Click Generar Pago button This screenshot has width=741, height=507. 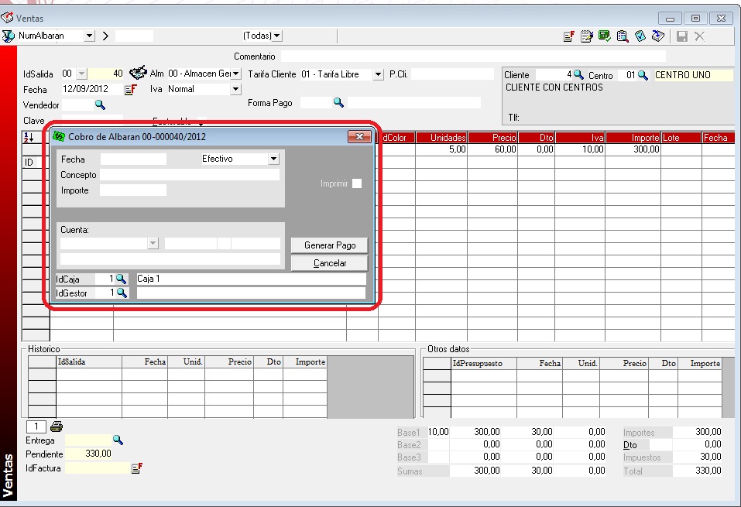[x=329, y=245]
